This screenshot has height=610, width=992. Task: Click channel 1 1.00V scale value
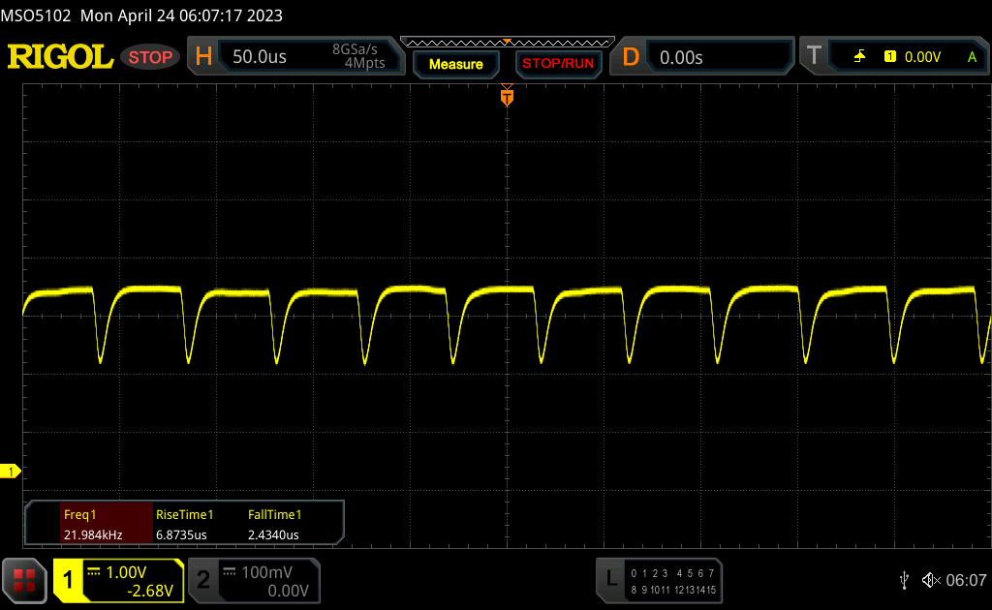coord(126,572)
